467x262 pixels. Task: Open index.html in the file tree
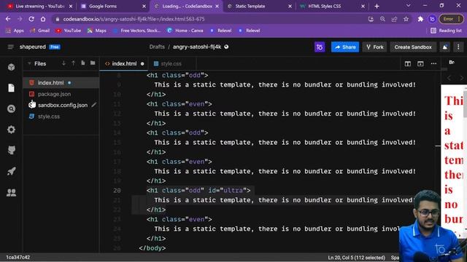click(61, 82)
